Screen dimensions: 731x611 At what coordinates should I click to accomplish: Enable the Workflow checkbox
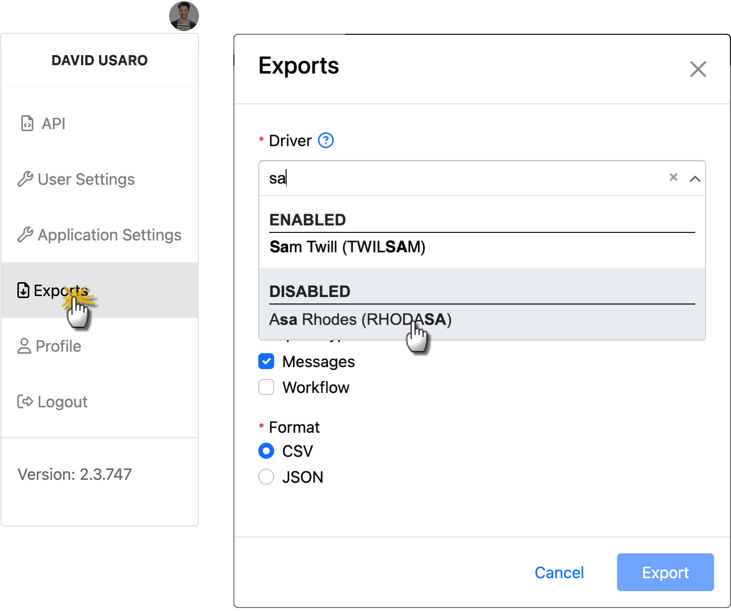coord(266,387)
